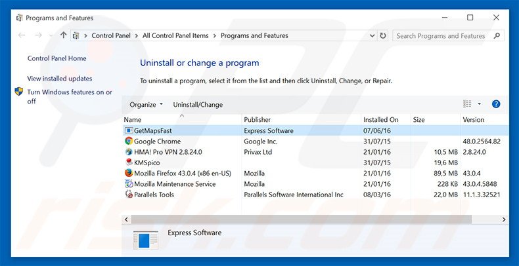
Task: Select KMSpico program name
Action: pos(147,162)
